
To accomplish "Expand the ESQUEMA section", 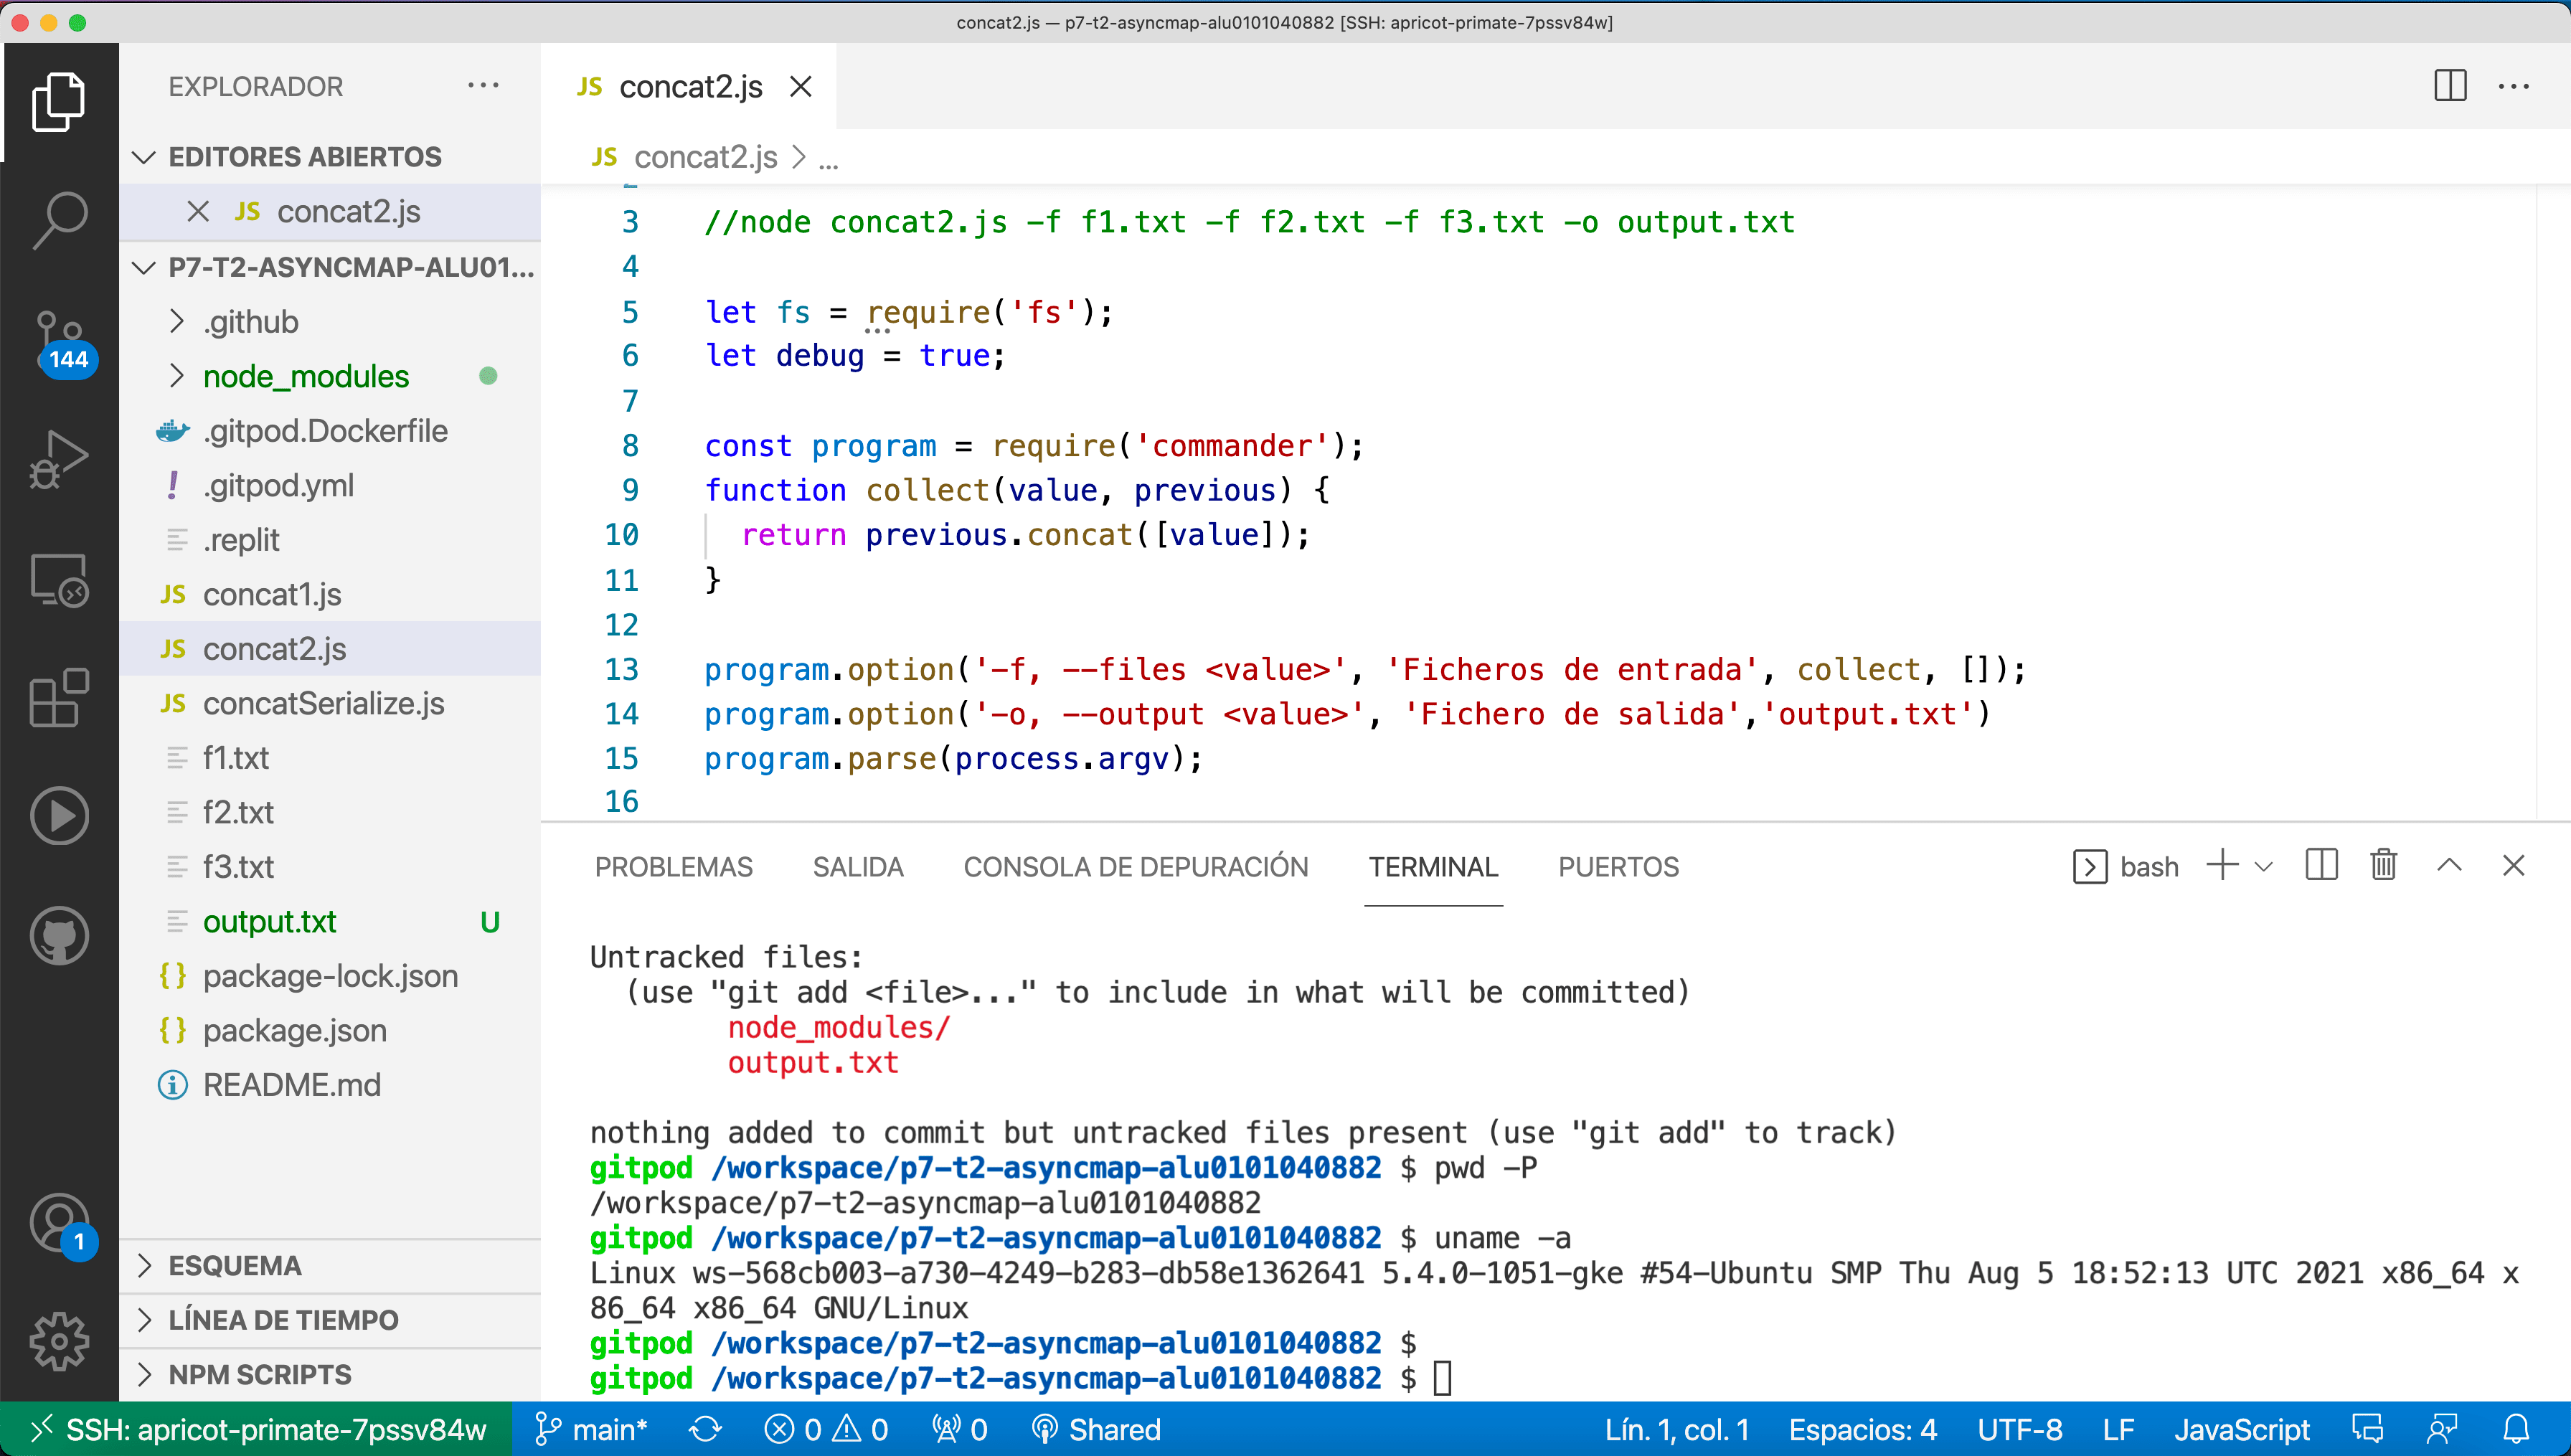I will pyautogui.click(x=235, y=1266).
